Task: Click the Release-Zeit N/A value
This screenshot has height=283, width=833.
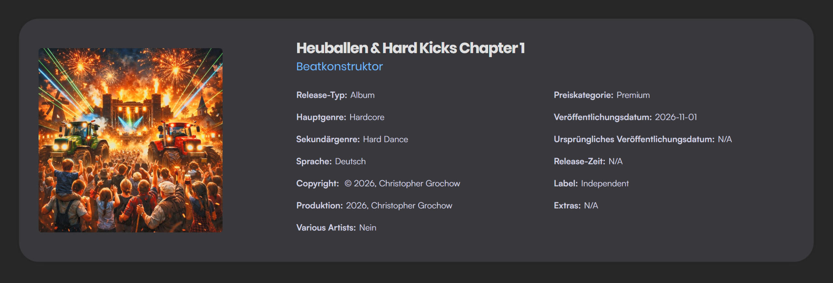Action: click(x=615, y=162)
